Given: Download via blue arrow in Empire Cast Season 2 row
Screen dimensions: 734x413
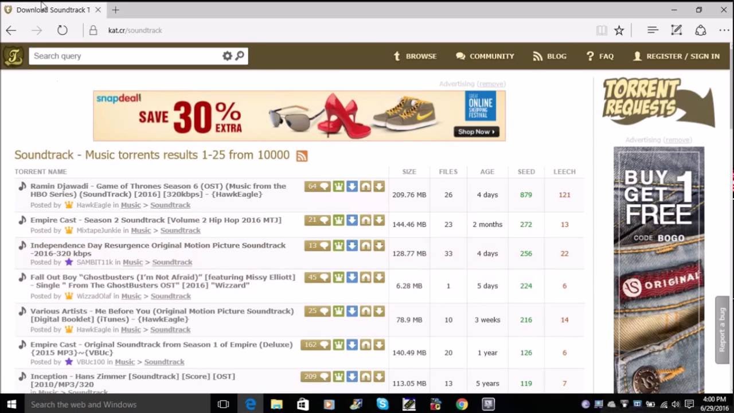Looking at the screenshot, I should click(x=352, y=220).
